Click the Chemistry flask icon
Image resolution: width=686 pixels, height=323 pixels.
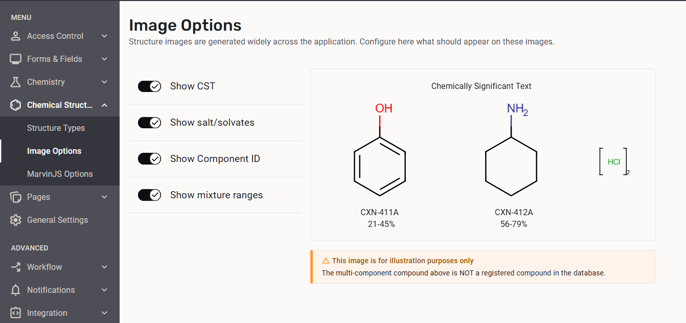15,82
